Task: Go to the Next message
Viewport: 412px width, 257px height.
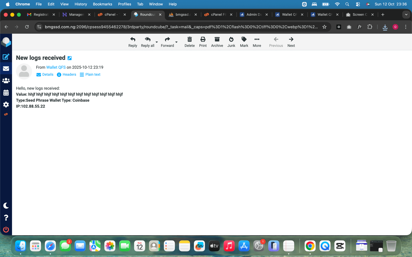Action: point(291,42)
